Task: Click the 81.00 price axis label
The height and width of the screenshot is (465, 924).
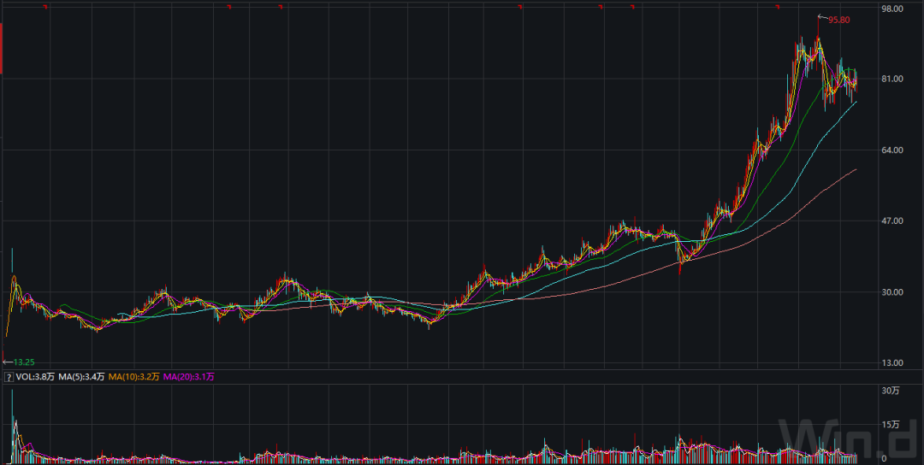Action: [892, 79]
